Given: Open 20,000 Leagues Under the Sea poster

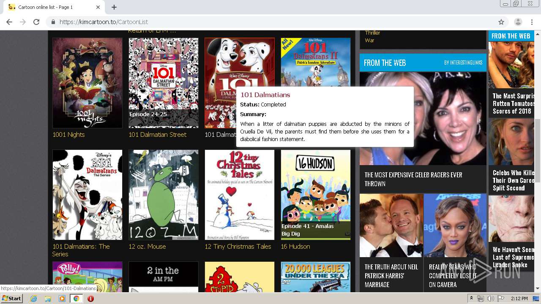Looking at the screenshot, I should point(316,277).
